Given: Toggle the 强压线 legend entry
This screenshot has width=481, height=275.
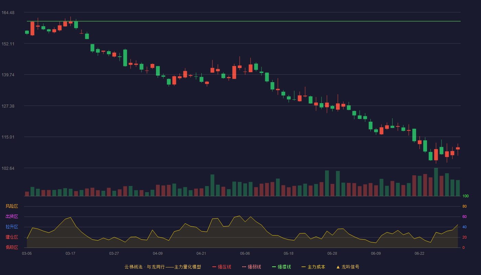Looking at the screenshot, I should tap(222, 267).
